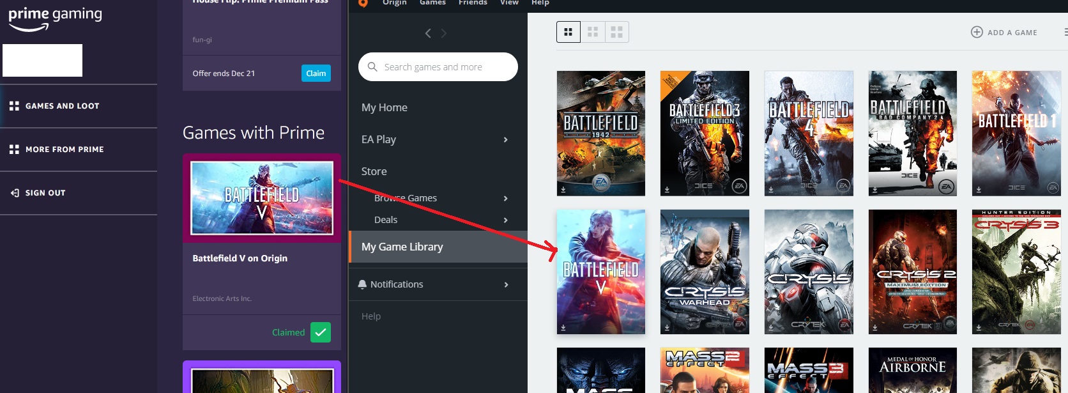
Task: Open the Crysis game tile
Action: (x=809, y=272)
